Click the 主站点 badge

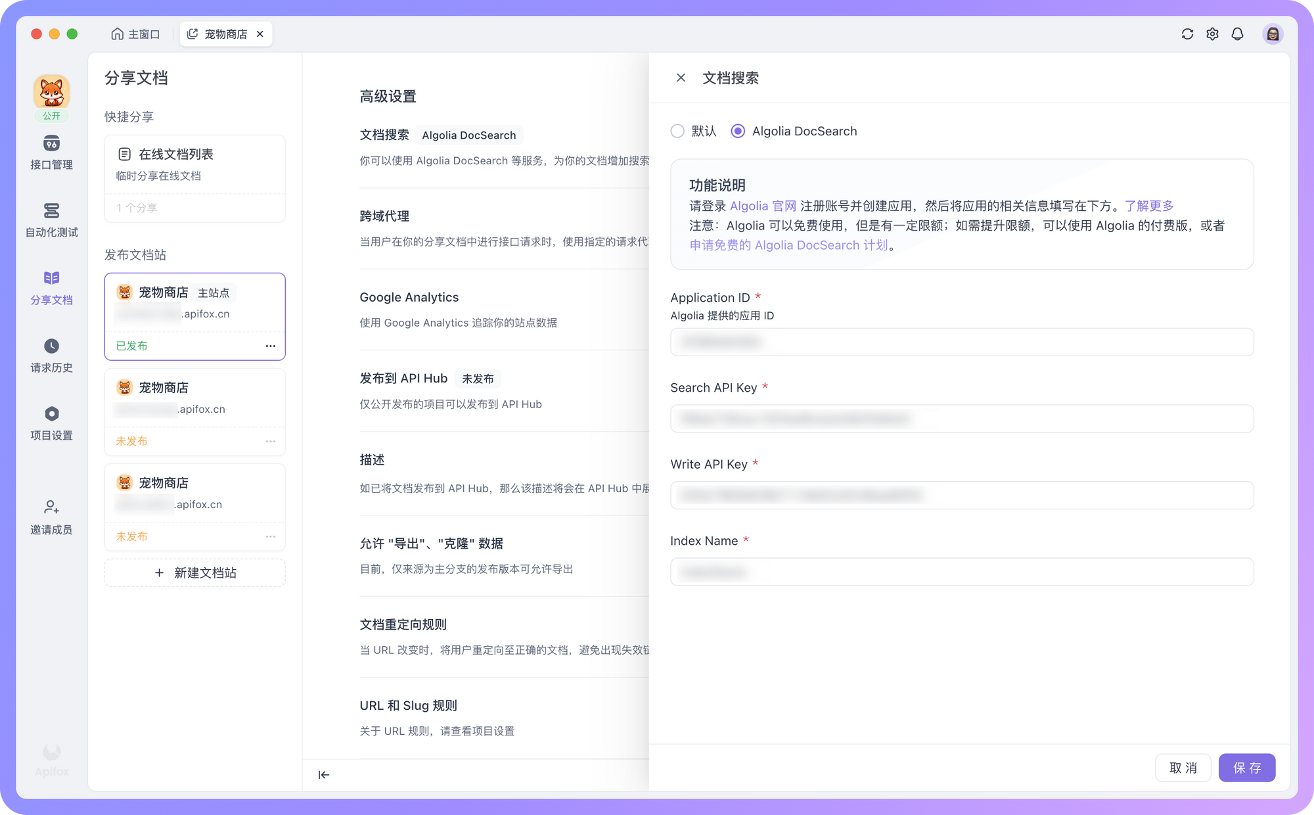tap(214, 292)
